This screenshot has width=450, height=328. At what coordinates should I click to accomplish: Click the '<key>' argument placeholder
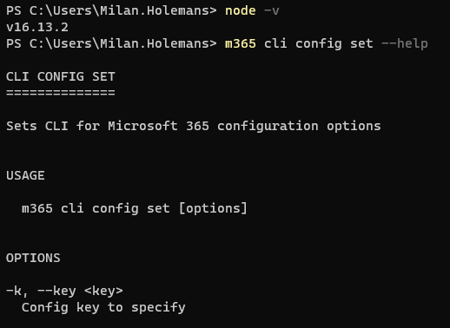103,291
